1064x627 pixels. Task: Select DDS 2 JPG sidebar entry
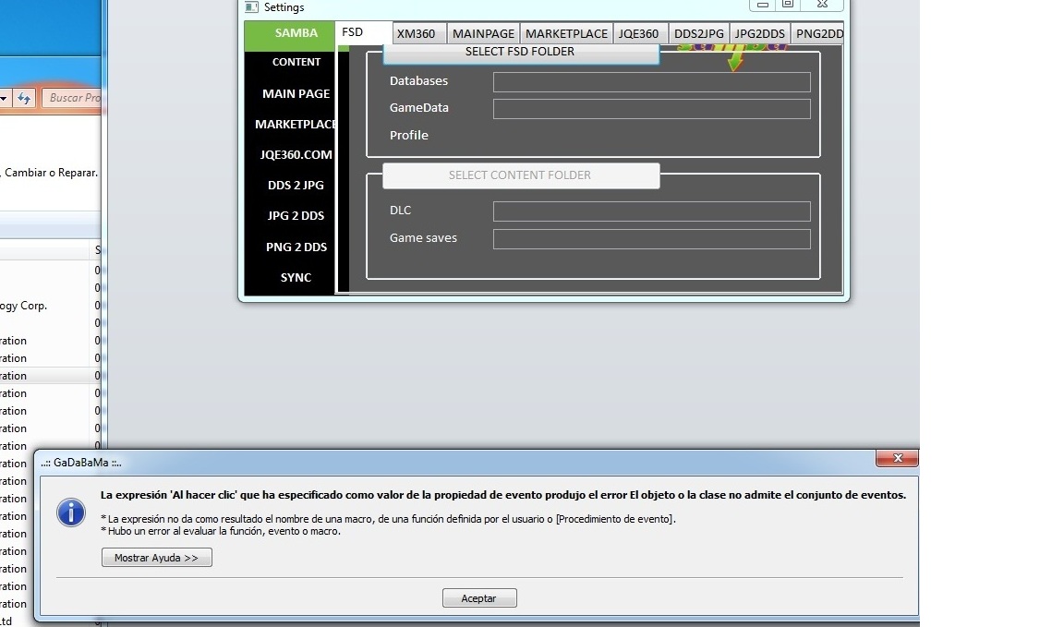click(x=296, y=186)
